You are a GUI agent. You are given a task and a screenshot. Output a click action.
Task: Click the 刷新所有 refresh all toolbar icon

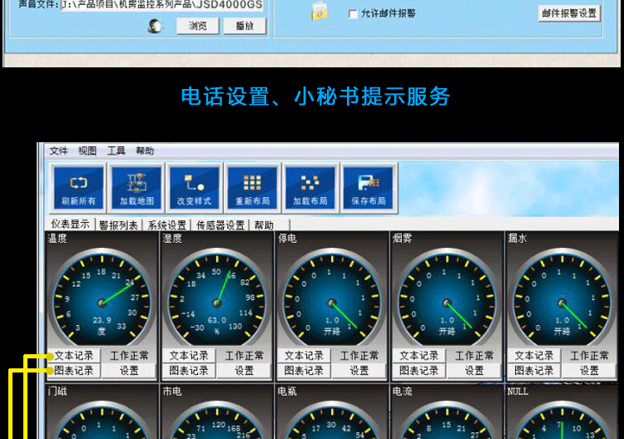click(78, 188)
